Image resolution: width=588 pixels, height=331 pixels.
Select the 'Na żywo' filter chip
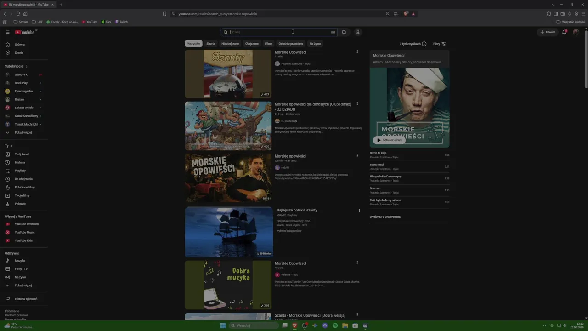click(x=315, y=44)
